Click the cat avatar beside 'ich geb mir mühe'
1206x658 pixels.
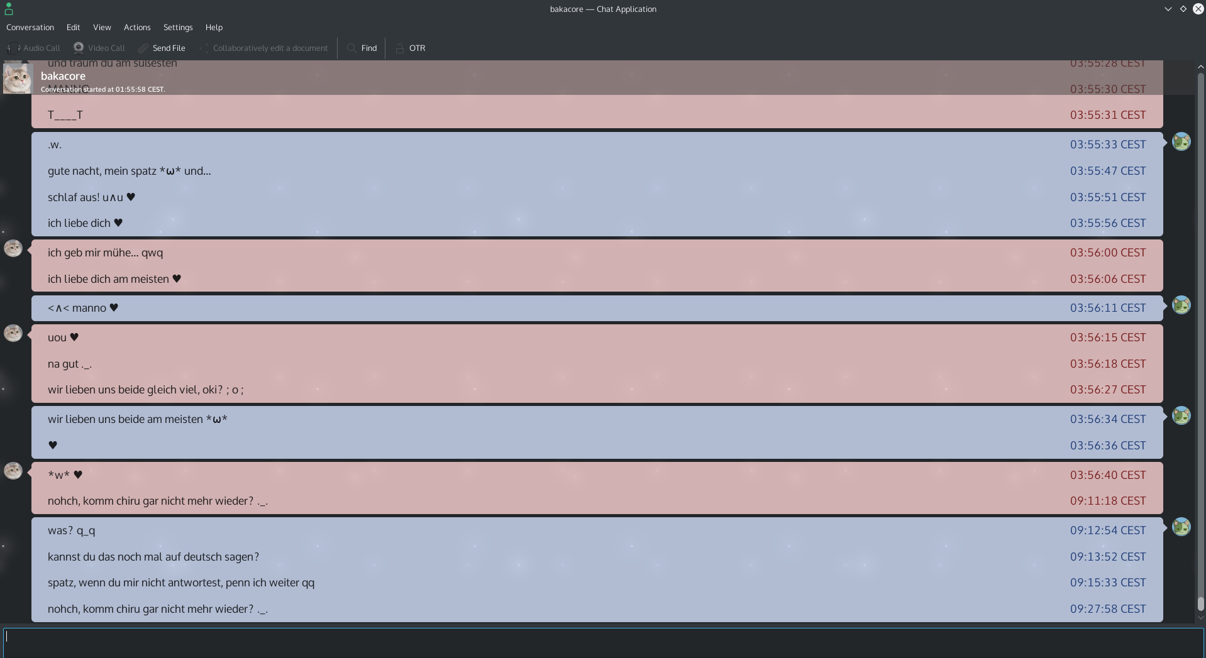[13, 248]
